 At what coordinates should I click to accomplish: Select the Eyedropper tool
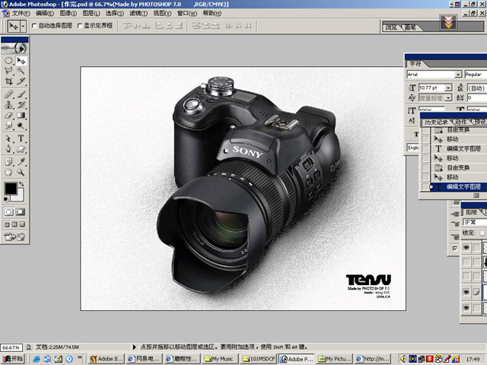(x=21, y=161)
